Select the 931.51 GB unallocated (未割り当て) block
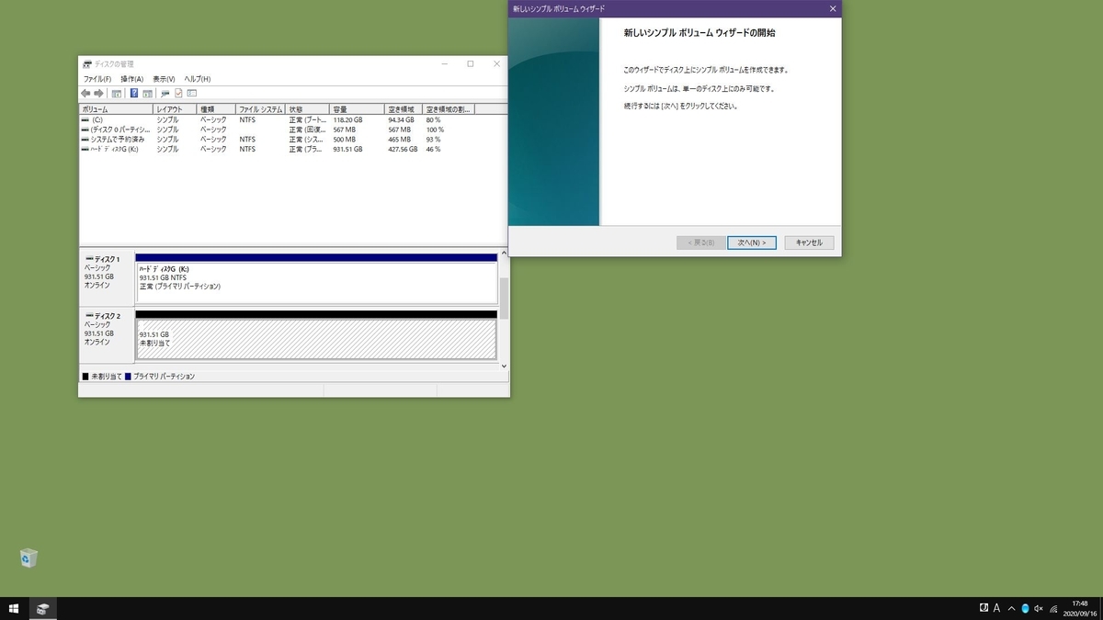 tap(316, 338)
